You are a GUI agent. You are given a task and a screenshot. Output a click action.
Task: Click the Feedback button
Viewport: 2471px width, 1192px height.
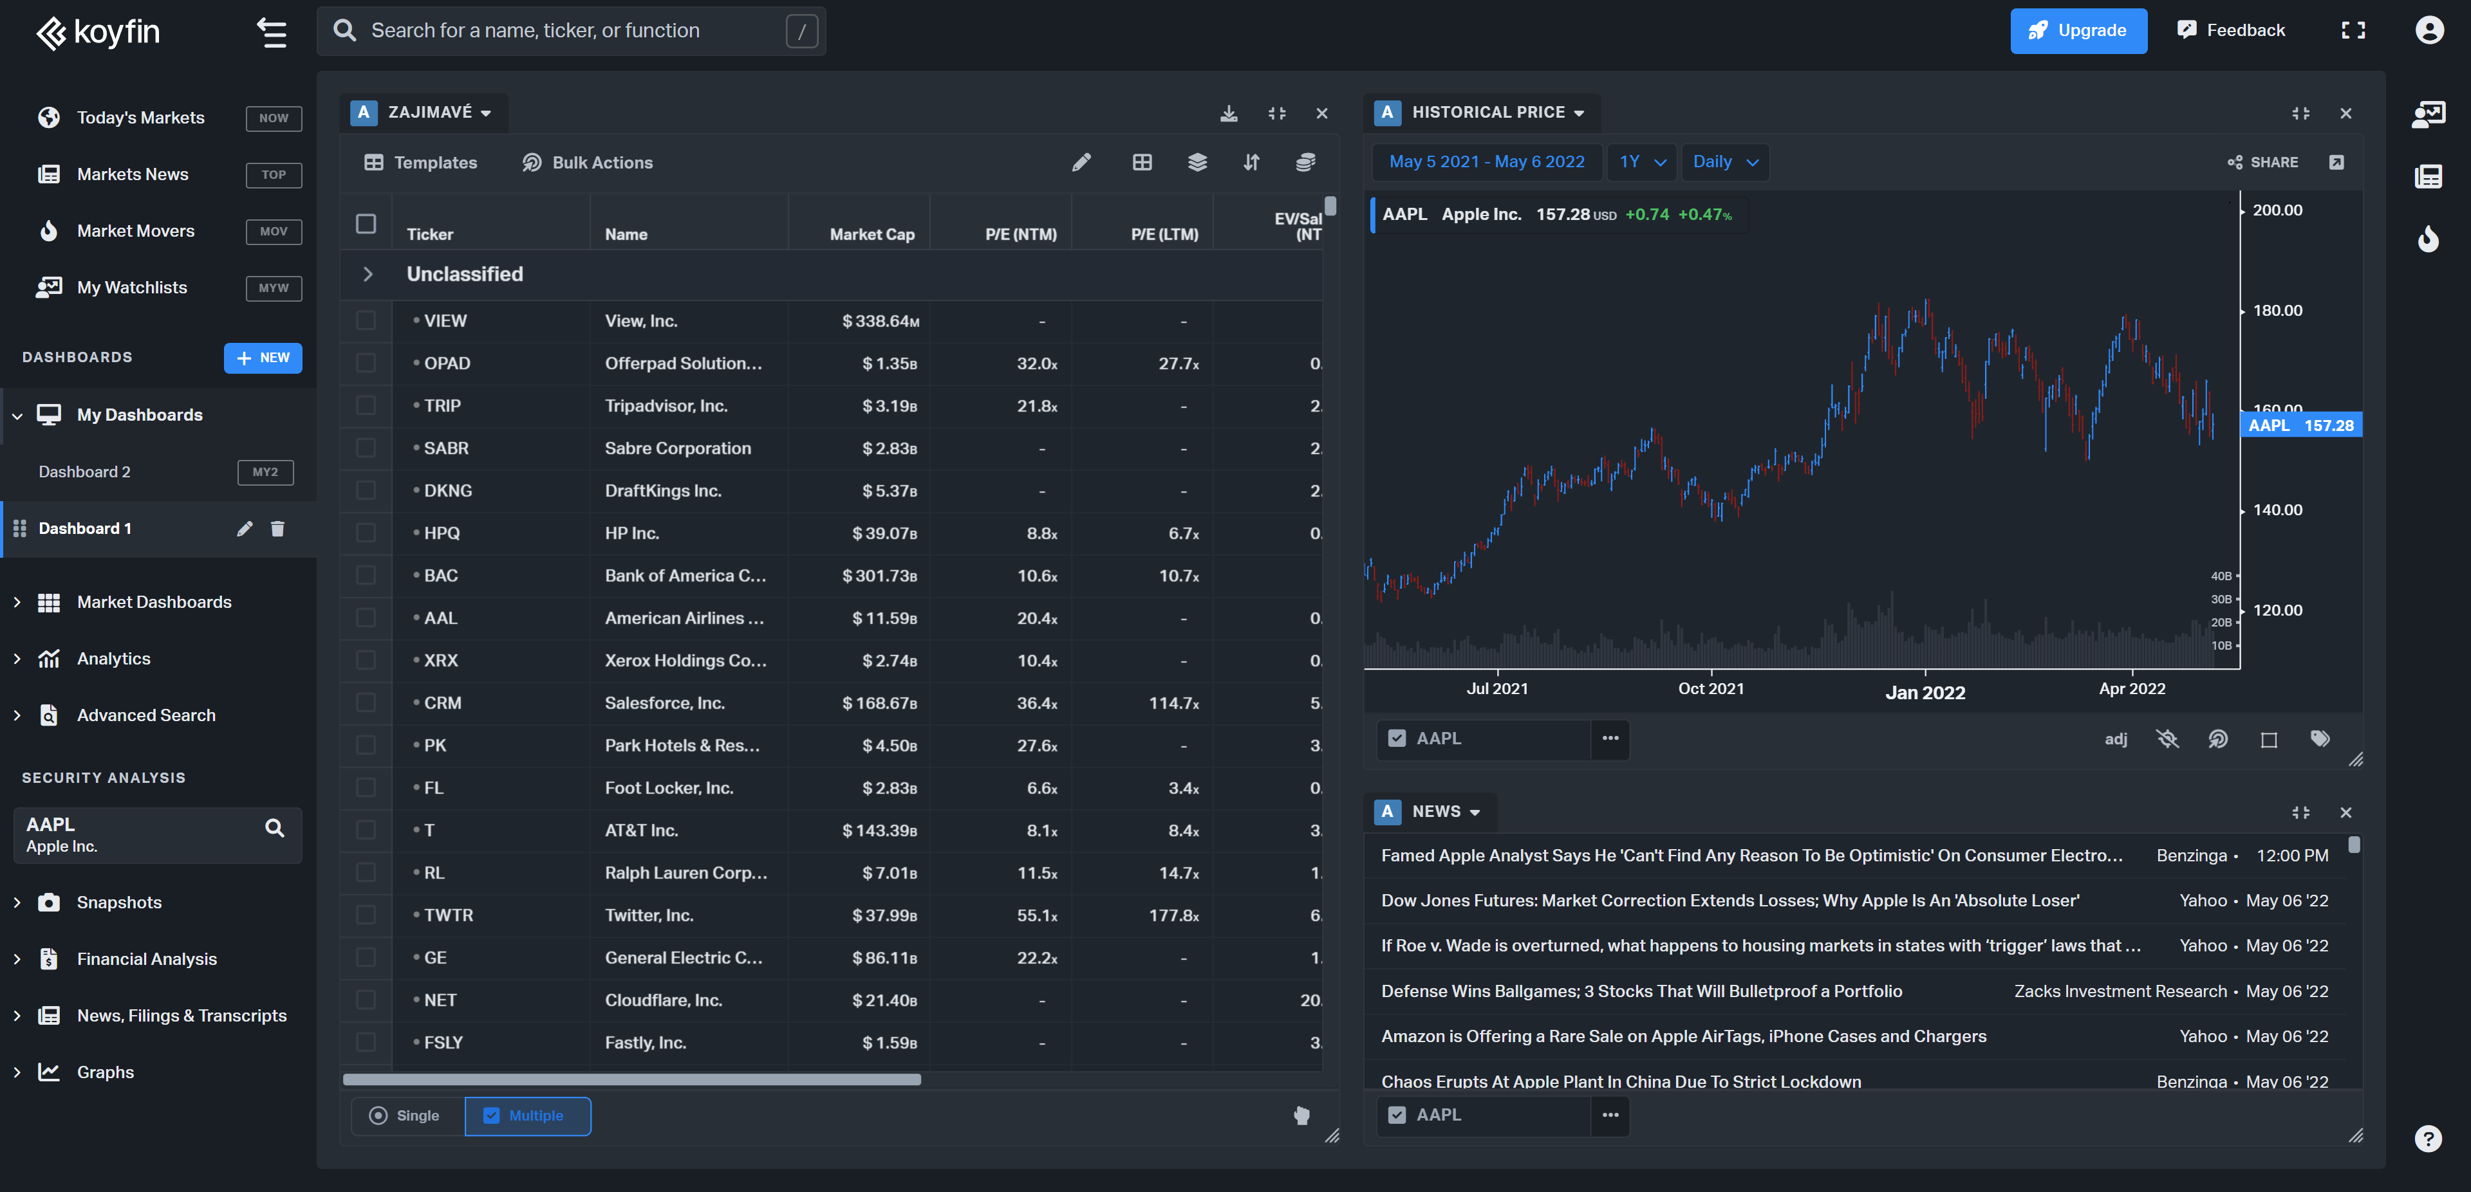pos(2230,31)
